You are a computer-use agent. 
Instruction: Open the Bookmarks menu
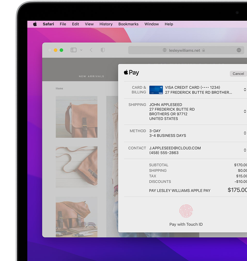128,24
